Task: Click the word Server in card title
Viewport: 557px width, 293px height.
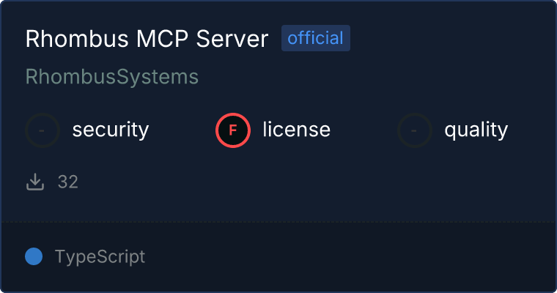Action: 232,38
